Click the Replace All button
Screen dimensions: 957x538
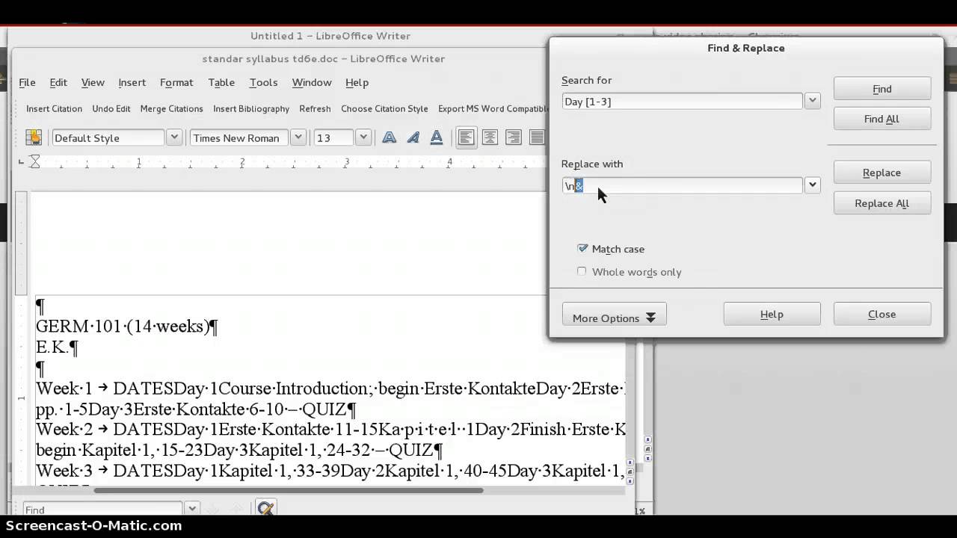(882, 203)
